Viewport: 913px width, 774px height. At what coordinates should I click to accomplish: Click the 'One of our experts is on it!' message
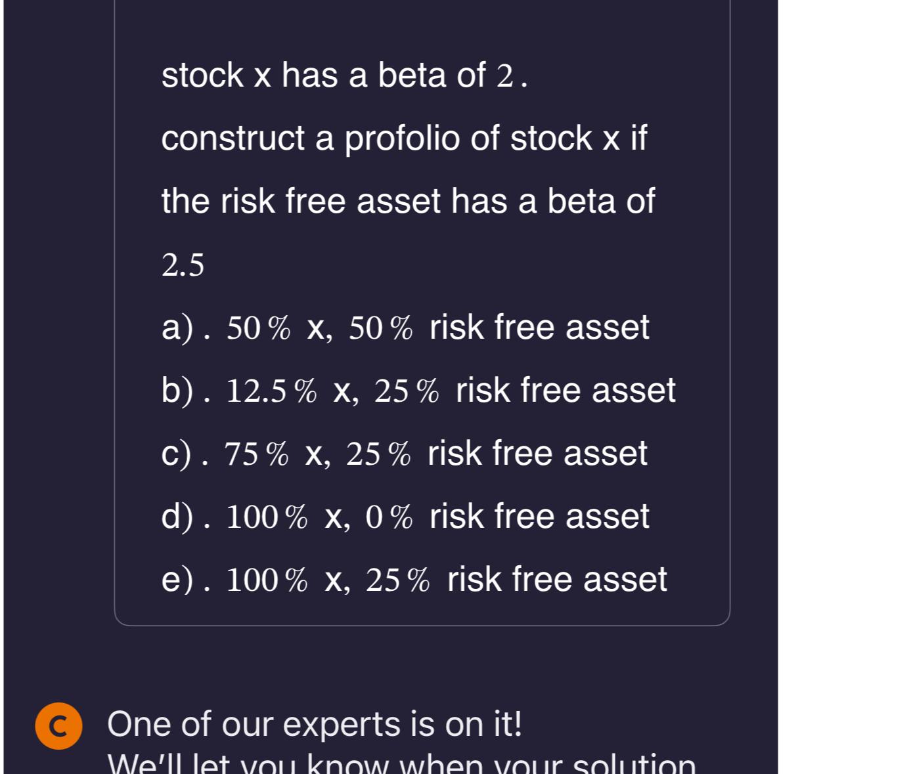pyautogui.click(x=315, y=725)
